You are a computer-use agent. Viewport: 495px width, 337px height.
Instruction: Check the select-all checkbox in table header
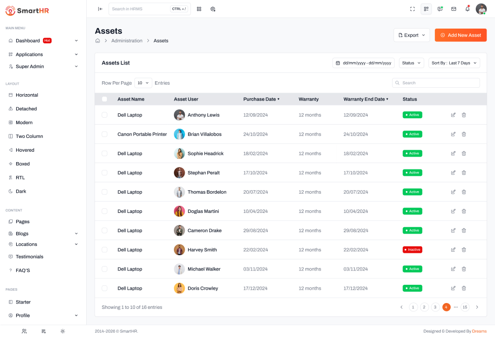[x=104, y=99]
